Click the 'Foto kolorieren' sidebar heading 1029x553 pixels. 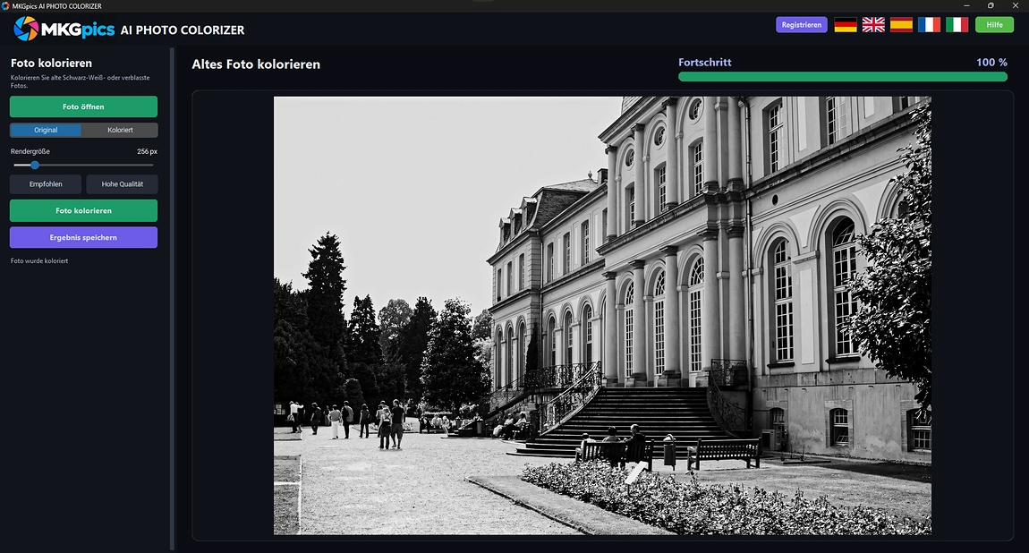click(51, 63)
